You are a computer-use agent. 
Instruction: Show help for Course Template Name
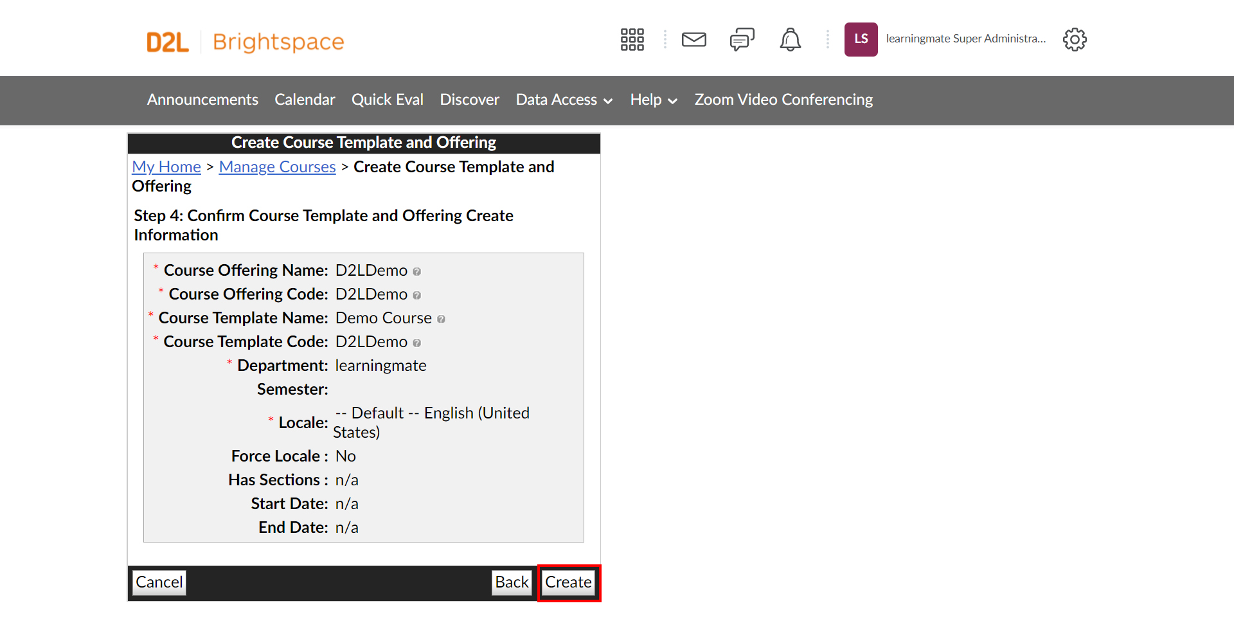click(x=441, y=319)
